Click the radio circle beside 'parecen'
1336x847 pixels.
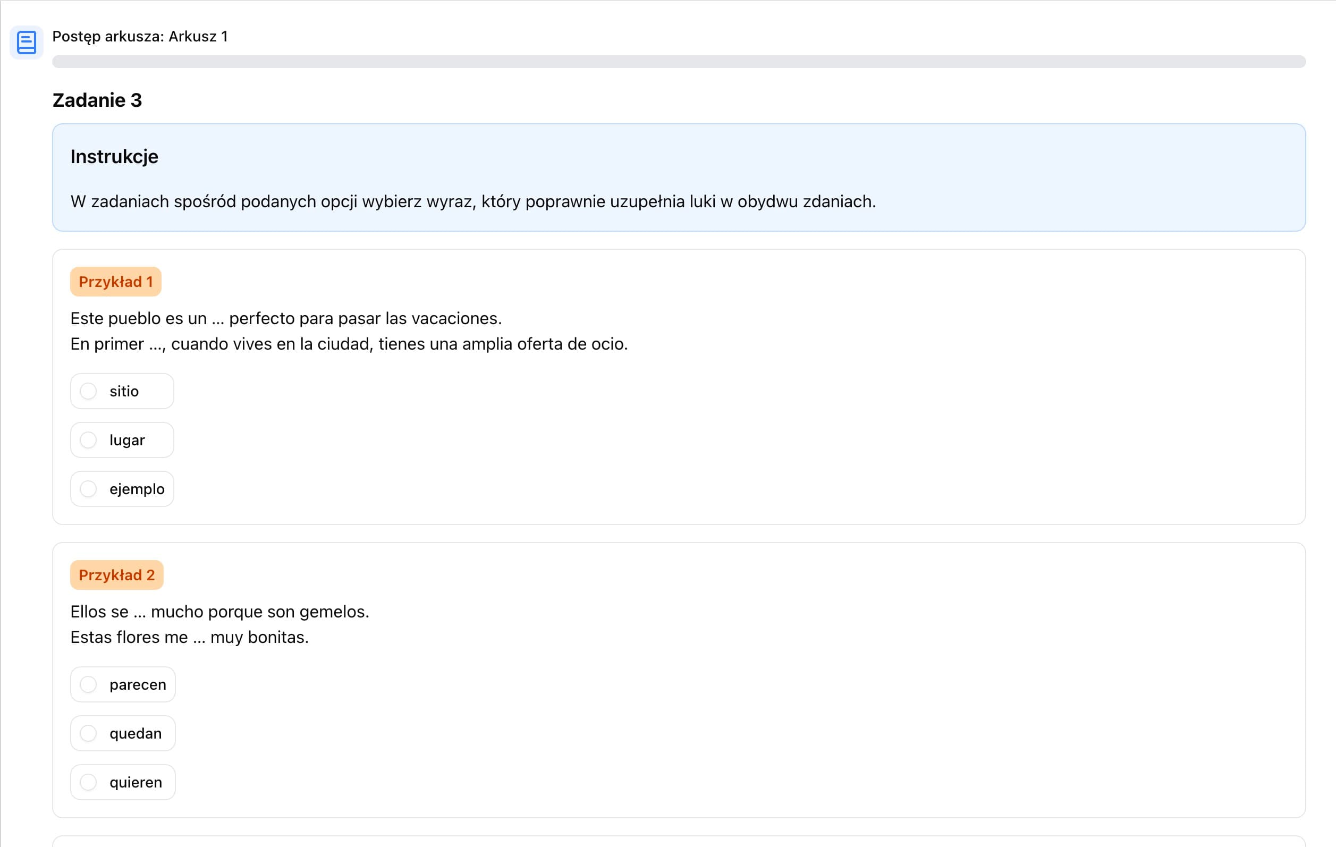[88, 684]
